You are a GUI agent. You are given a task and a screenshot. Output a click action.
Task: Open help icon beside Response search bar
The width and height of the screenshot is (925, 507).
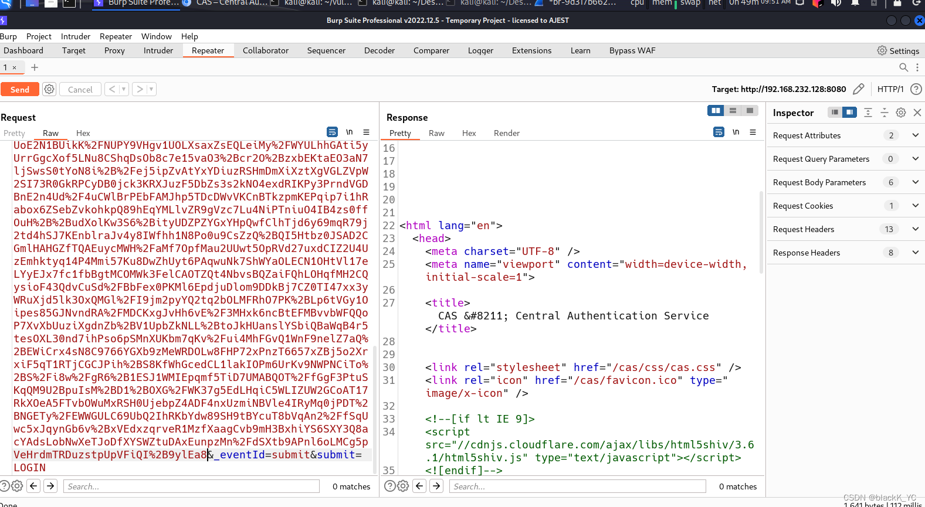389,486
